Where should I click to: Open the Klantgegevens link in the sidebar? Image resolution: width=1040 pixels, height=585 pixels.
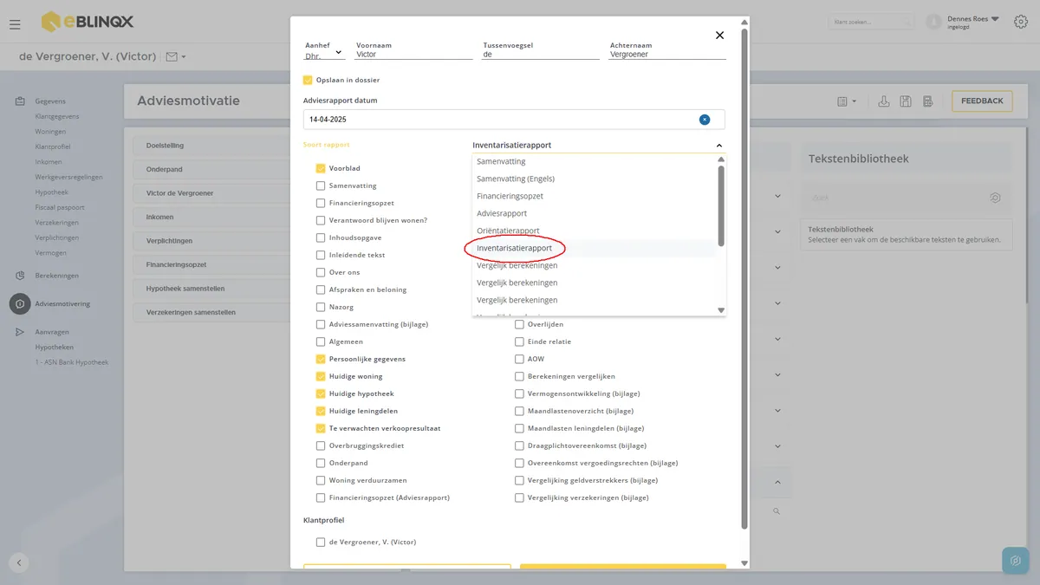point(57,115)
